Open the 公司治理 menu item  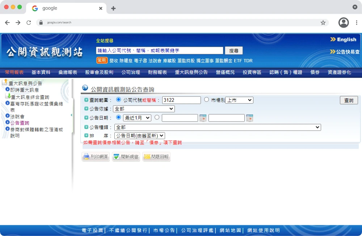click(131, 72)
